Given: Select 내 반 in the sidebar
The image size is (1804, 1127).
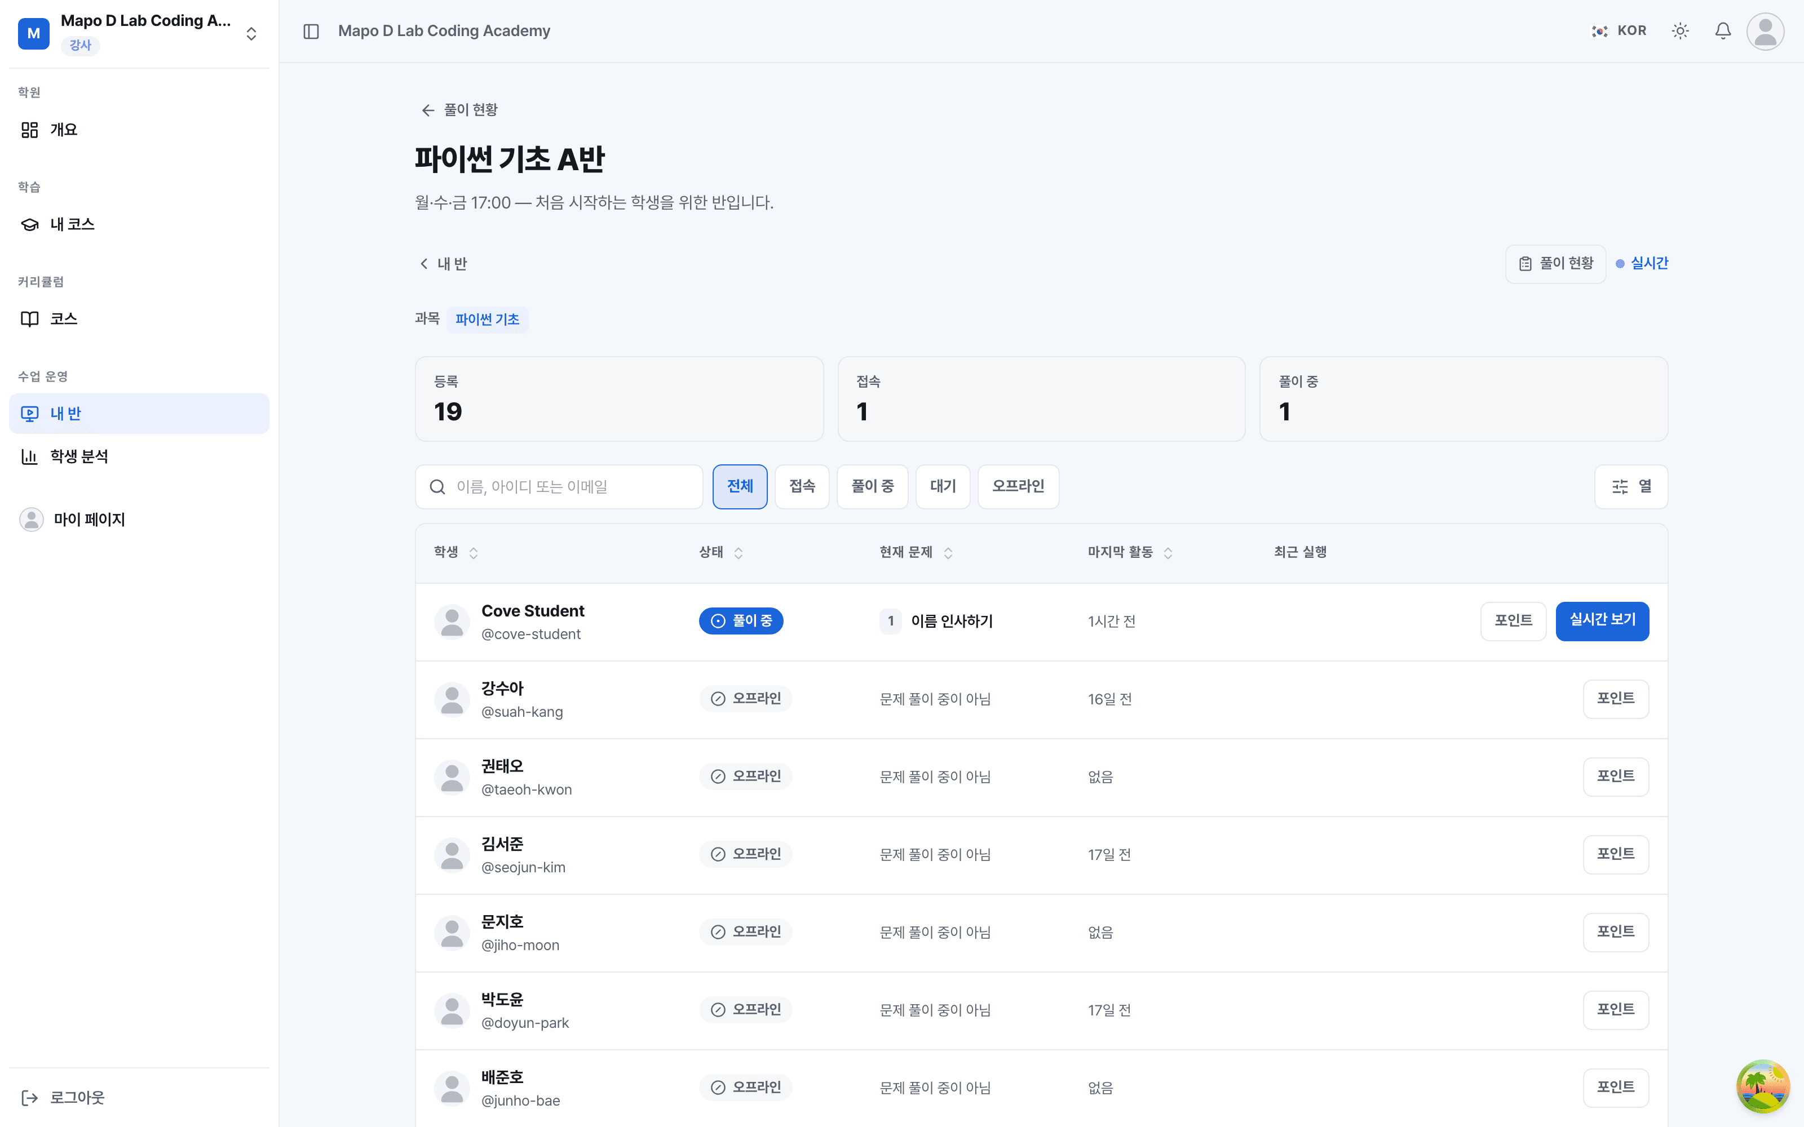Looking at the screenshot, I should (x=139, y=414).
